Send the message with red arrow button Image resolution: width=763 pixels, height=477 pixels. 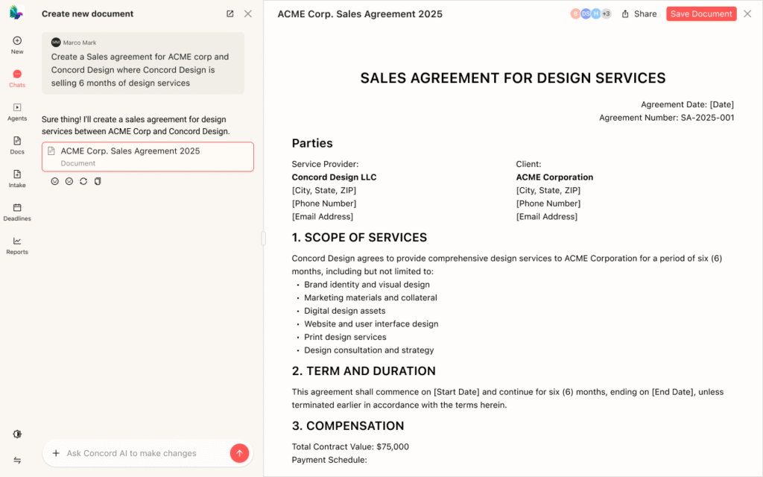[x=239, y=453]
